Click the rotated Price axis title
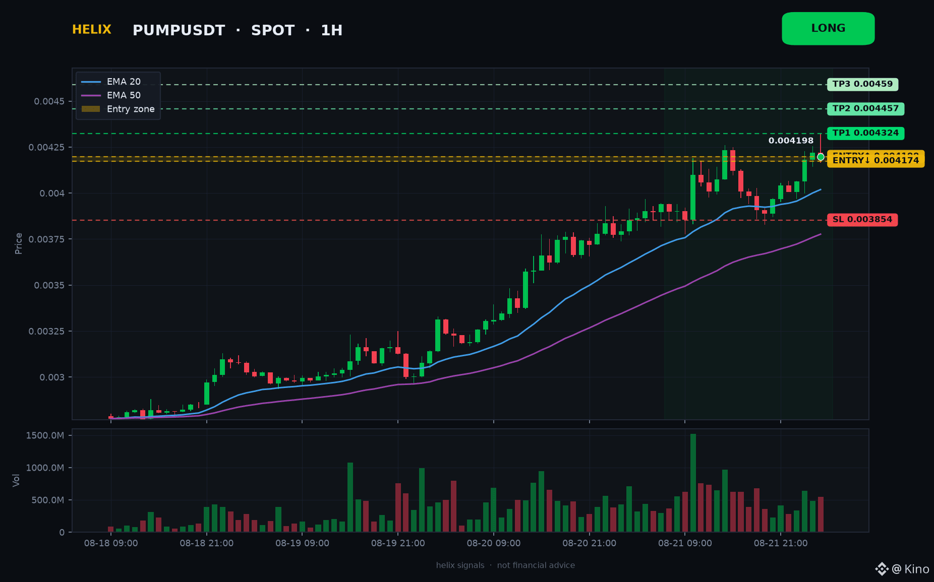The width and height of the screenshot is (934, 582). (x=19, y=243)
